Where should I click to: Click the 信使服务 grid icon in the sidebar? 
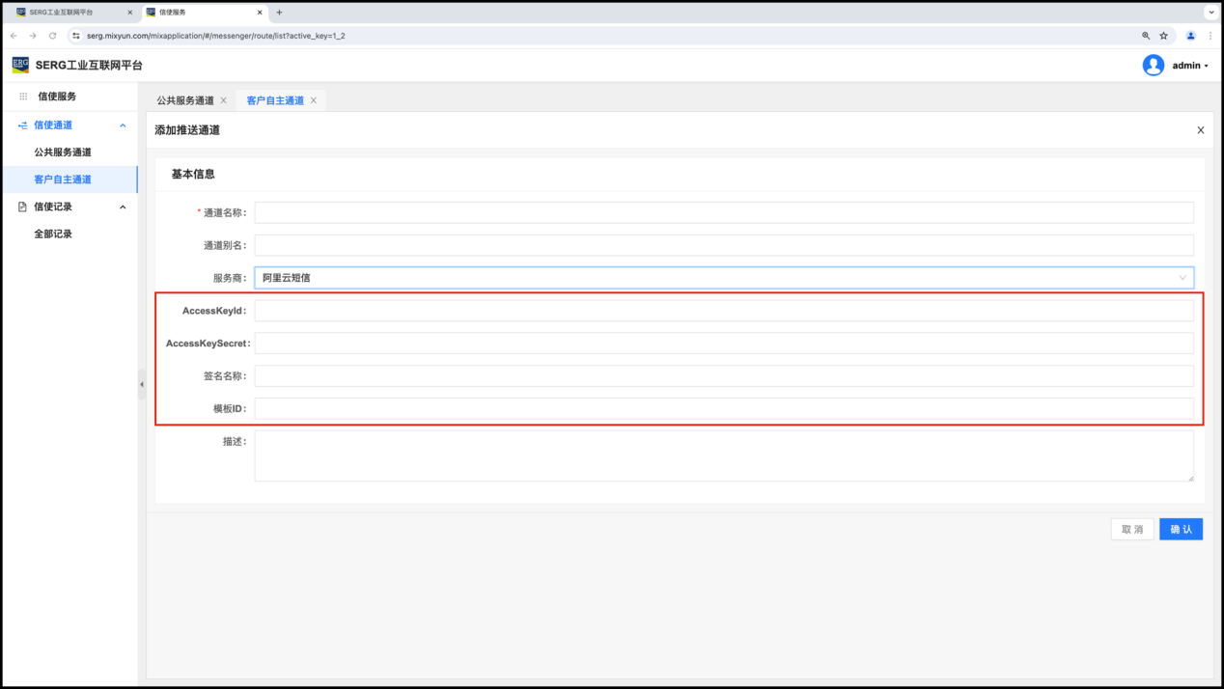tap(23, 96)
